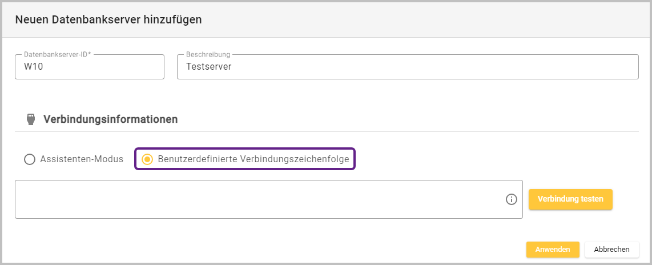Click the Neuen Datenbankserver hinzufügen title
The width and height of the screenshot is (652, 265).
[108, 19]
